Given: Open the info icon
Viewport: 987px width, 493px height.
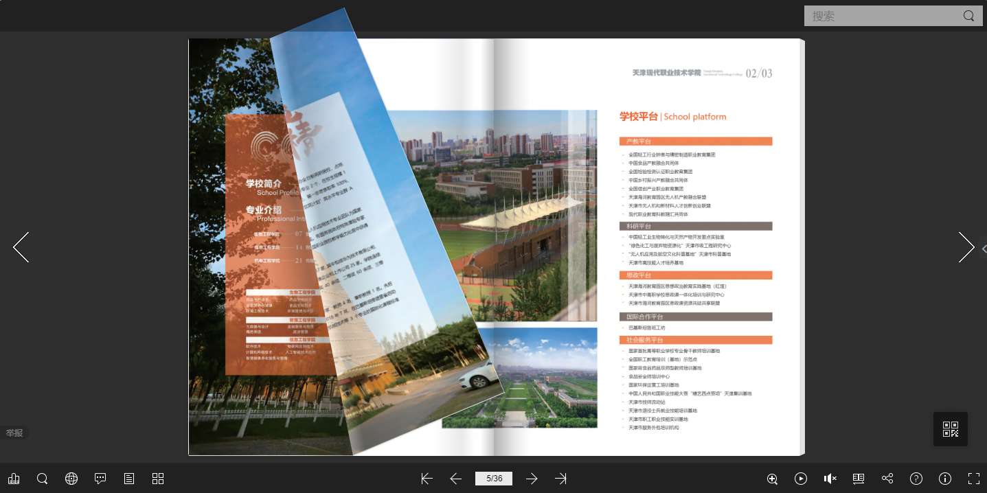Looking at the screenshot, I should click(x=945, y=479).
